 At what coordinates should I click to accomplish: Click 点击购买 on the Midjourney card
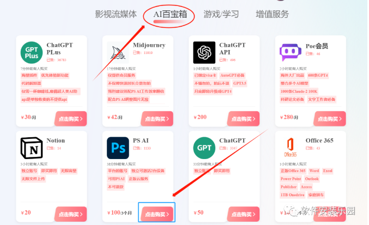157,119
